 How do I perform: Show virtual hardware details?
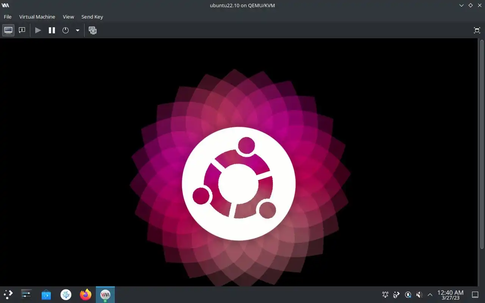click(x=22, y=30)
